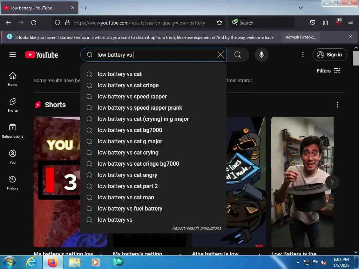359x269 pixels.
Task: Click the Refresh Firefox… button
Action: point(300,37)
